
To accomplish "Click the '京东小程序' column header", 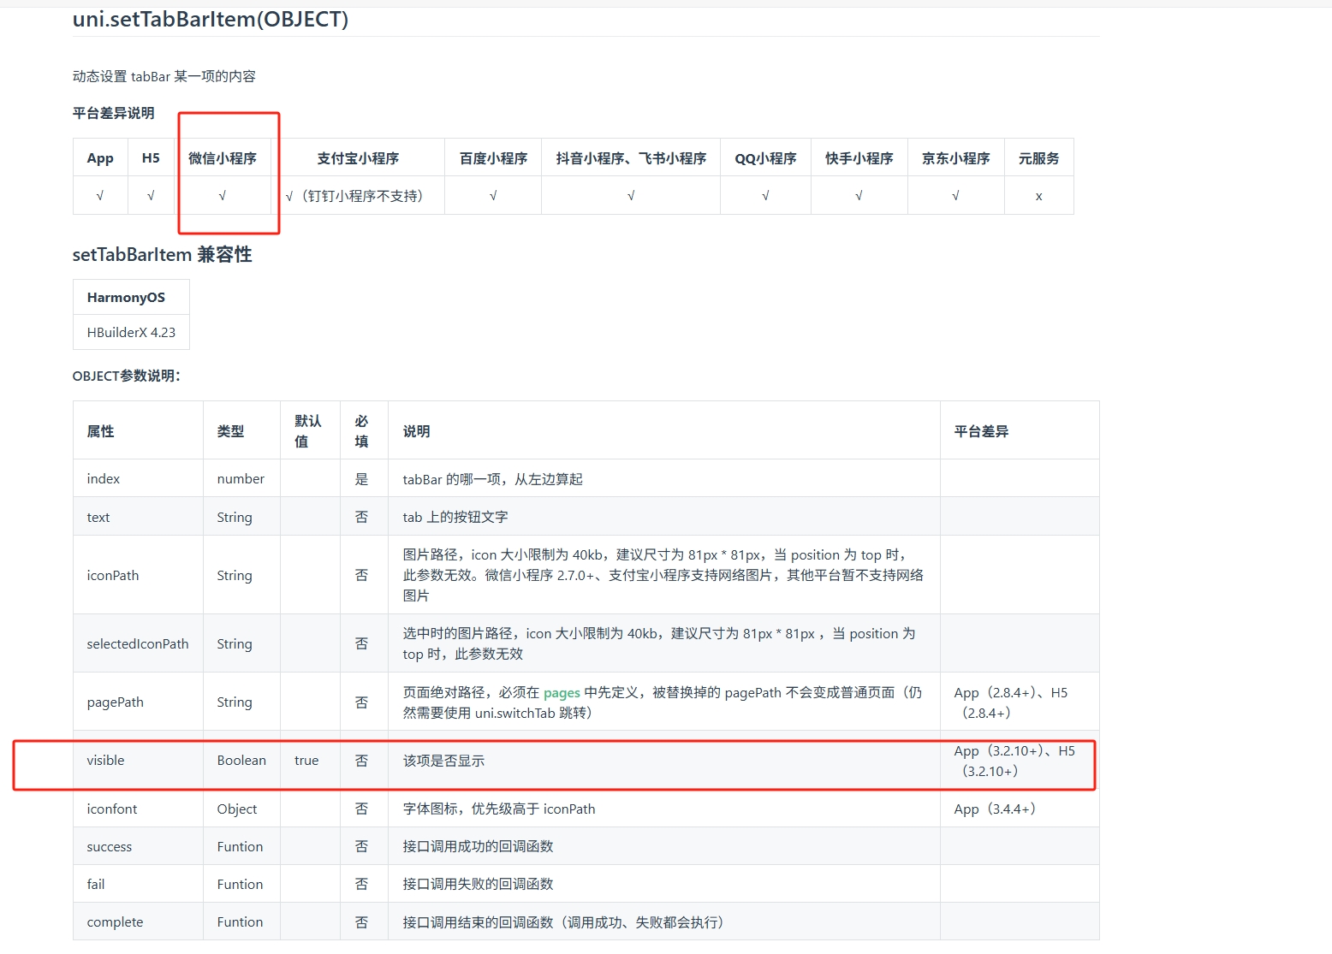I will (956, 158).
